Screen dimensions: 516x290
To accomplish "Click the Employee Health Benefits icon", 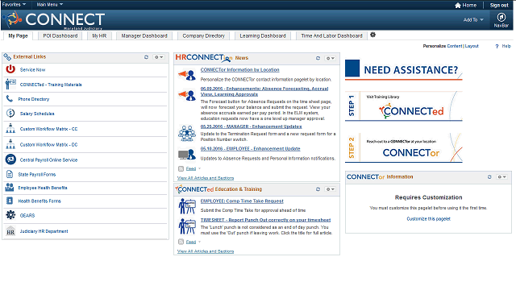I will 10,188.
